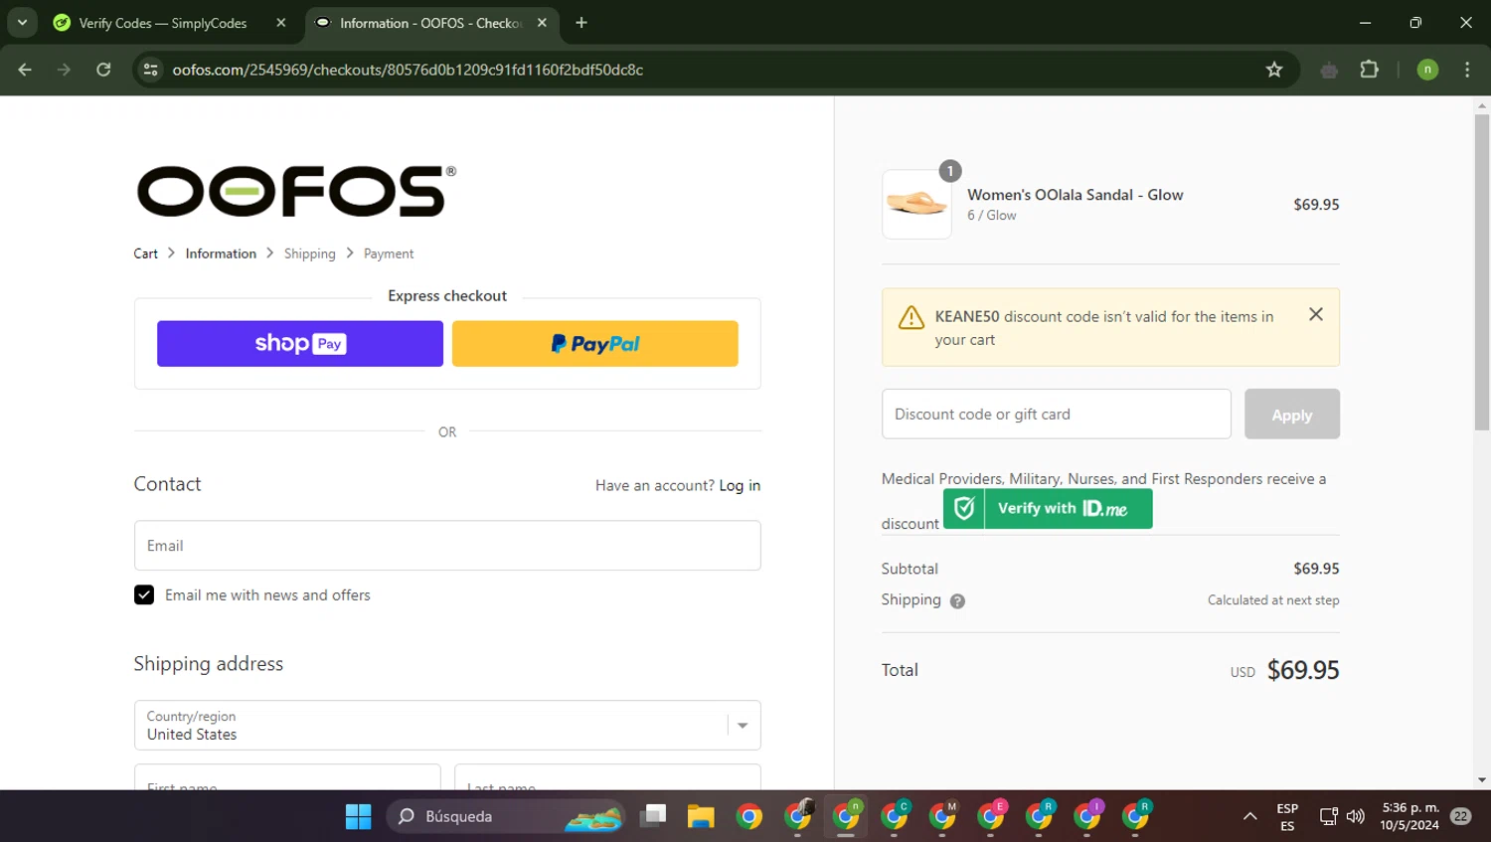
Task: Click the Apply discount button
Action: pyautogui.click(x=1292, y=415)
